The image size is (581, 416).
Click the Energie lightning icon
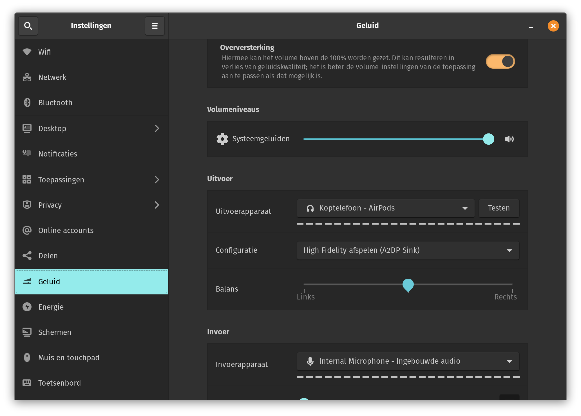[27, 307]
